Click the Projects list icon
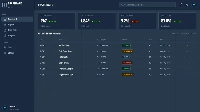Viewport: 200px width, 112px height. tap(5, 25)
